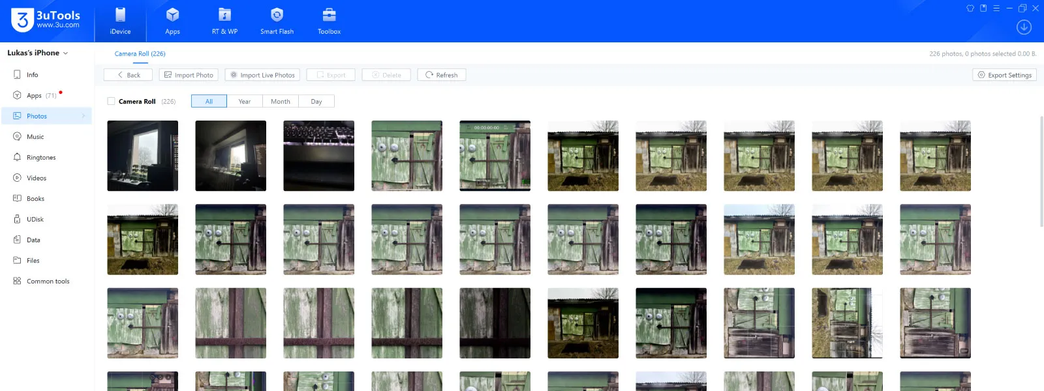This screenshot has height=391, width=1044.
Task: Open Export Settings
Action: pos(1004,75)
